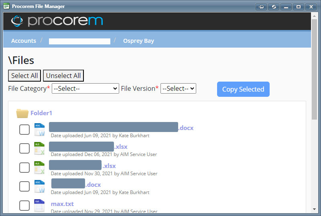Click the Word icon for docx uploaded by Kate Burkhart first row

pos(39,130)
